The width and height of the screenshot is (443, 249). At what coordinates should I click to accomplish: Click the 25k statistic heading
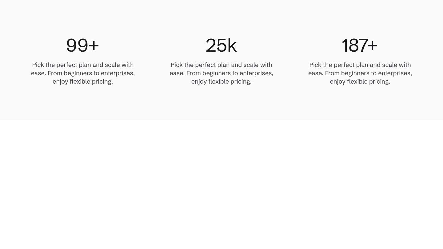[221, 45]
